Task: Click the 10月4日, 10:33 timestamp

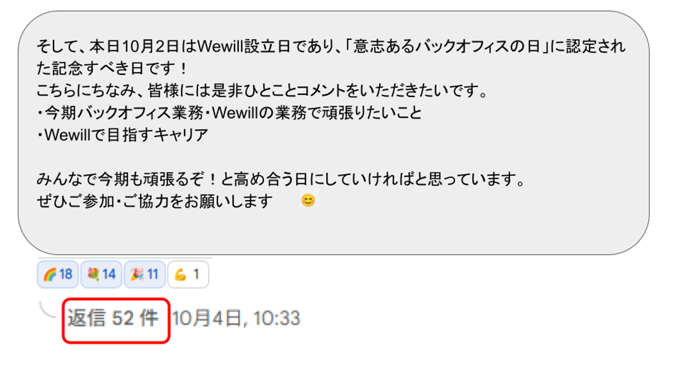Action: point(236,318)
